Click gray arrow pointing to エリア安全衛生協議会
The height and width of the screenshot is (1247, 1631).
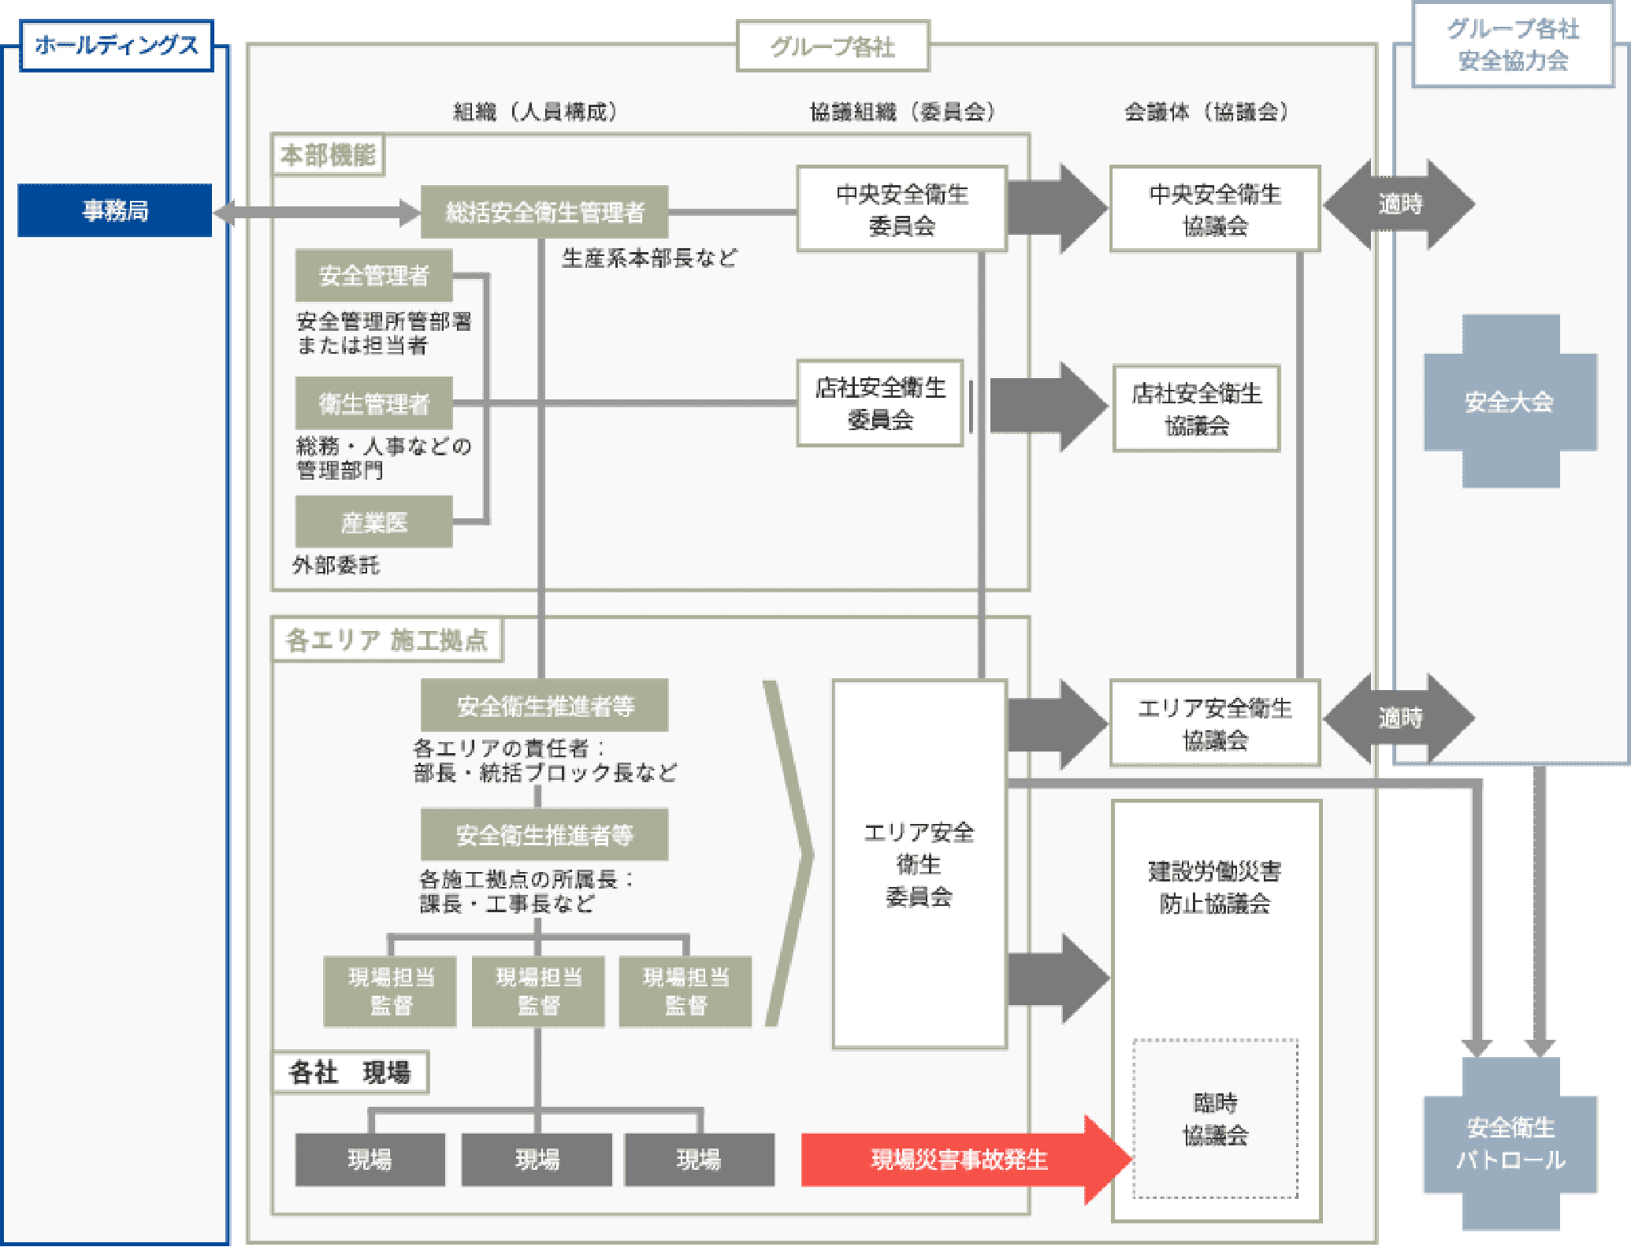coord(1058,725)
